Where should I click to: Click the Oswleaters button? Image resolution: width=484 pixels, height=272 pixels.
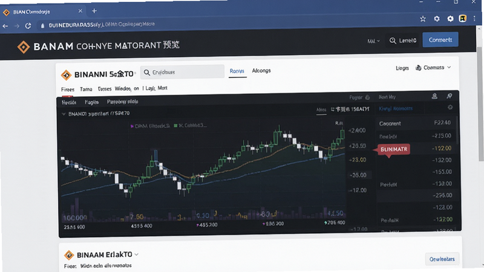point(442,259)
